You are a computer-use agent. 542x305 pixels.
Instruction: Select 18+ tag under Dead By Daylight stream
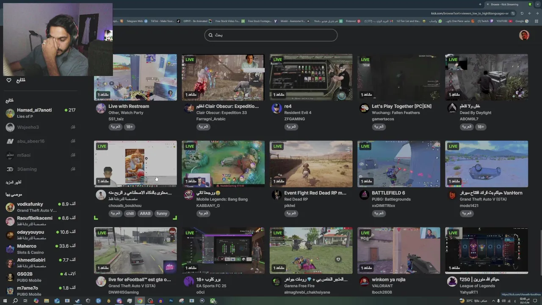tap(481, 127)
